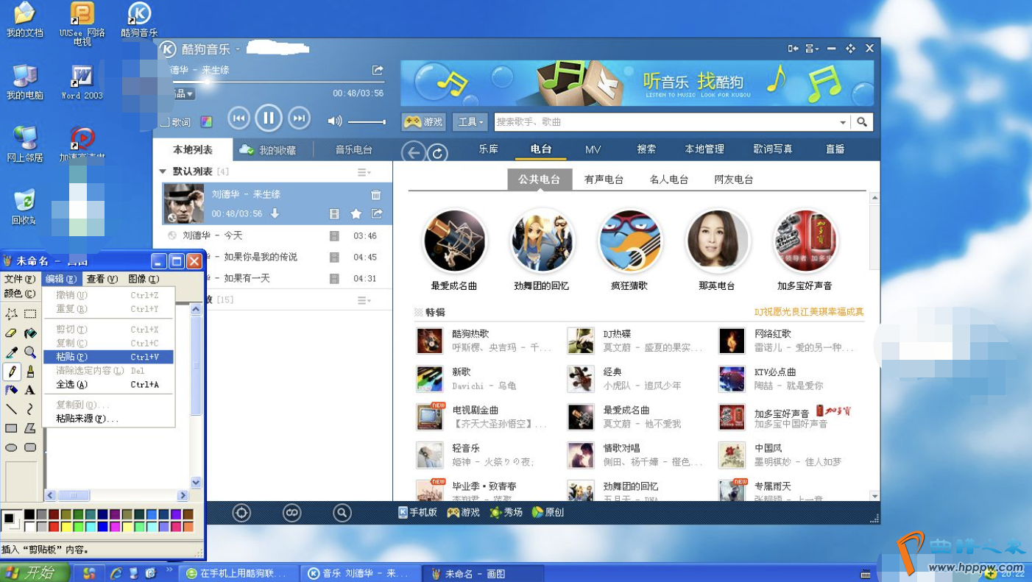The height and width of the screenshot is (582, 1032).
Task: Delete 来生缘 using the trash icon
Action: (x=376, y=195)
